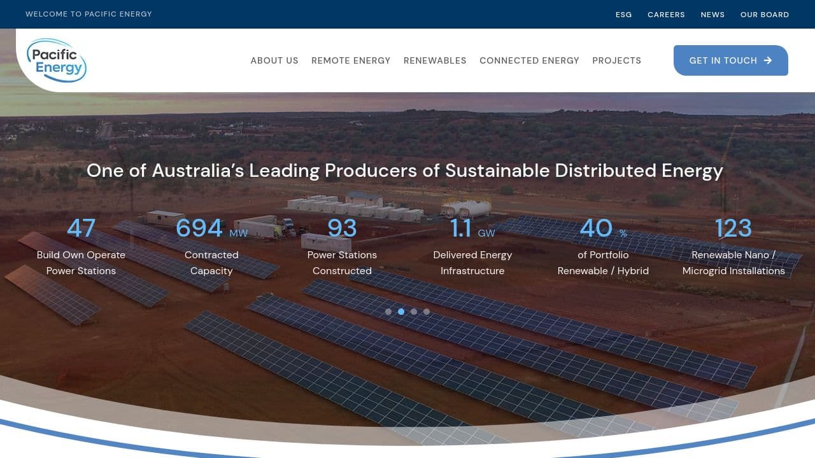Image resolution: width=815 pixels, height=458 pixels.
Task: Open the REMOTE ENERGY navigation menu
Action: tap(351, 60)
